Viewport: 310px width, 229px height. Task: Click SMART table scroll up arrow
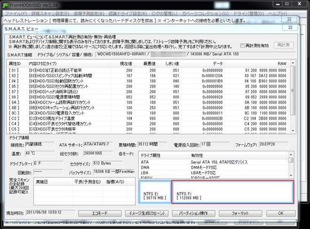[293, 63]
